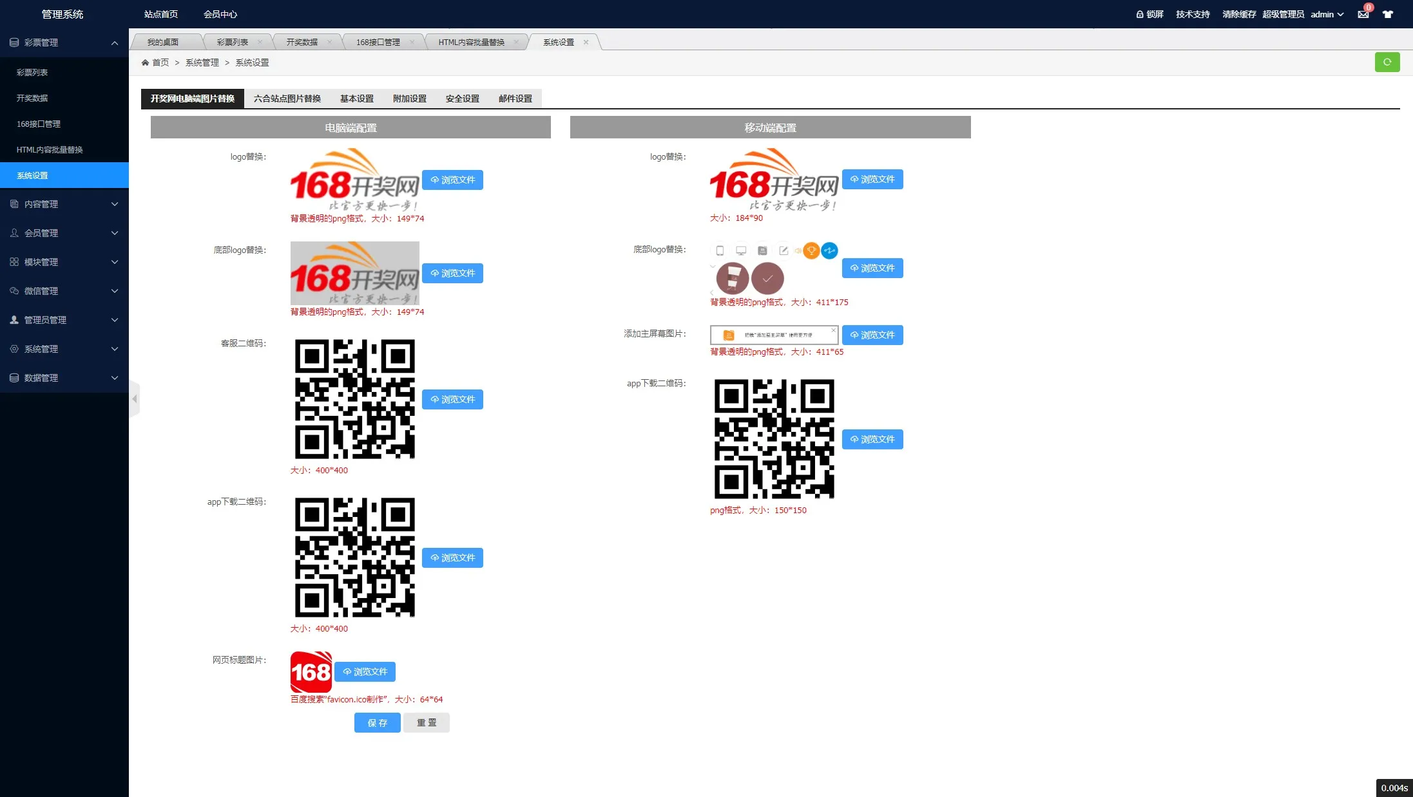Click the 重置 reset button
The width and height of the screenshot is (1413, 797).
[426, 723]
